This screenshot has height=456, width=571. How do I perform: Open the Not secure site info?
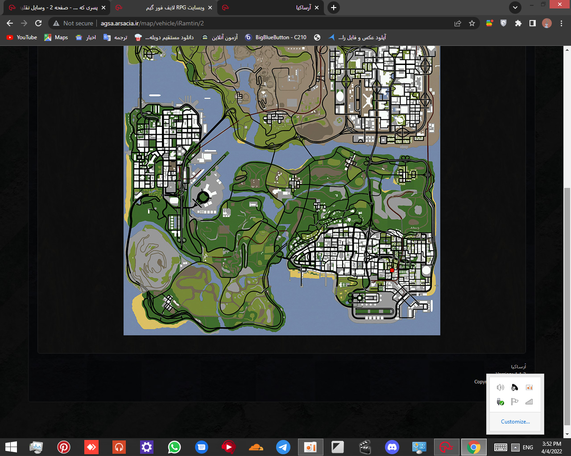click(x=73, y=23)
